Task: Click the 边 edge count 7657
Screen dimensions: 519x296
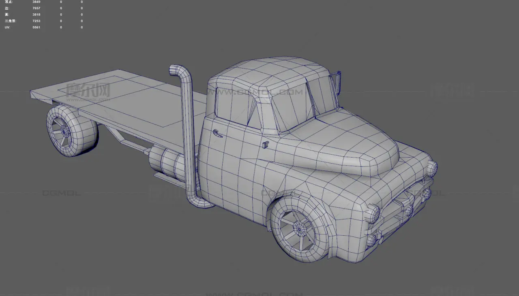Action: point(36,8)
